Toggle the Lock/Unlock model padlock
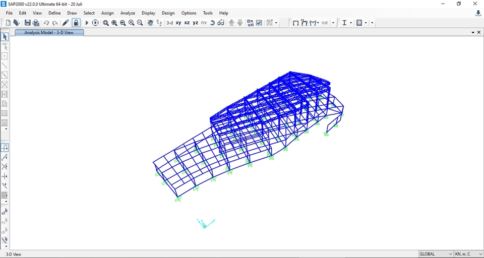The width and height of the screenshot is (484, 258). tap(76, 23)
